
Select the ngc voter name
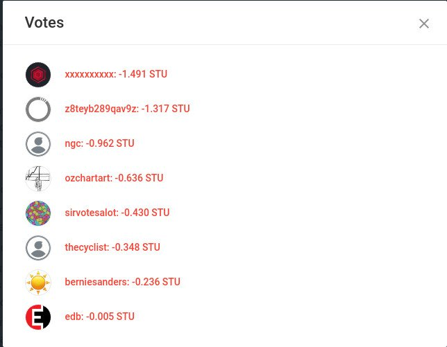point(74,143)
